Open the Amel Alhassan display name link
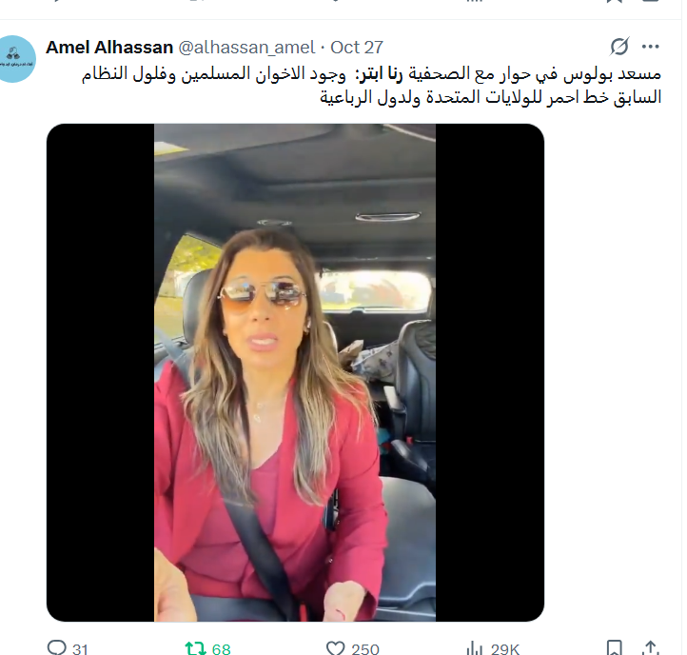The height and width of the screenshot is (655, 687). [x=109, y=48]
